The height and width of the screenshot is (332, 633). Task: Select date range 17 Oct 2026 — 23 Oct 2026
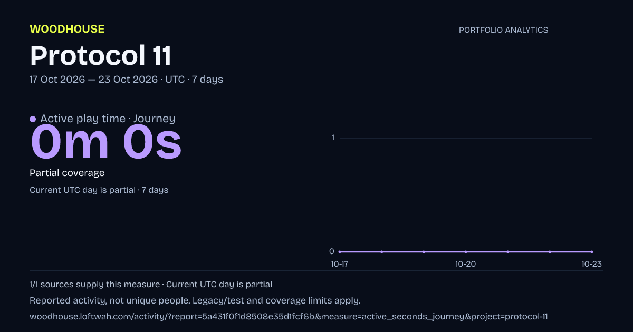(94, 80)
